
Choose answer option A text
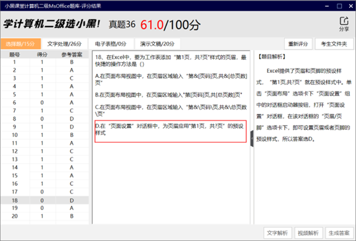171,79
